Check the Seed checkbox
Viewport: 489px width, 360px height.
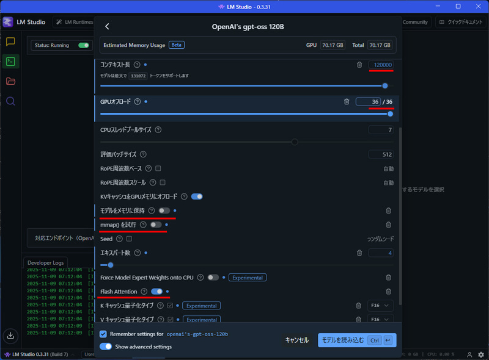coord(129,239)
